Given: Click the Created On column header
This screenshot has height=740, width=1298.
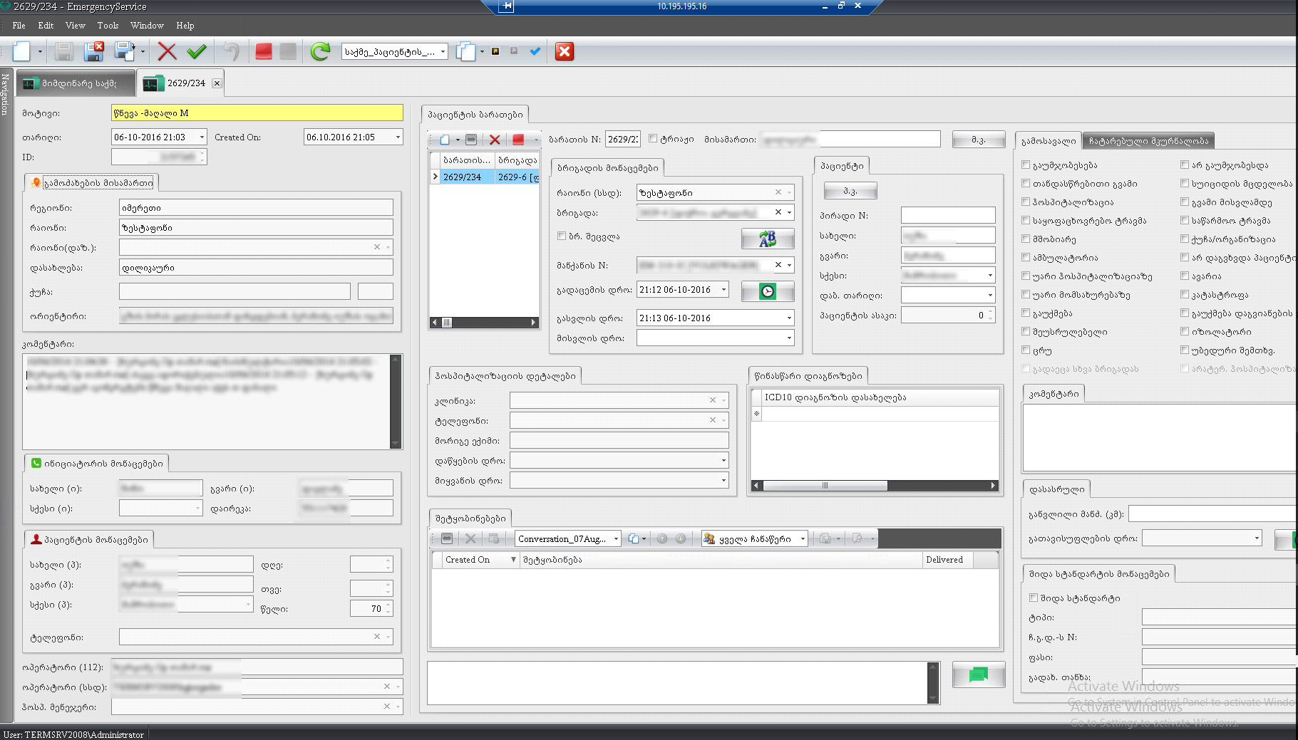Looking at the screenshot, I should (x=475, y=560).
